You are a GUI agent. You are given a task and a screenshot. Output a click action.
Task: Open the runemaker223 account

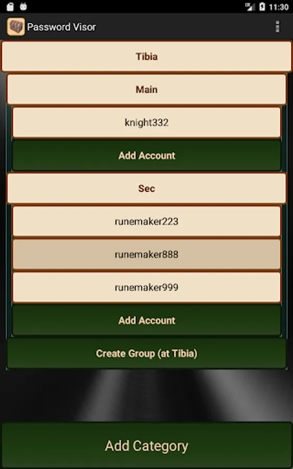(146, 221)
